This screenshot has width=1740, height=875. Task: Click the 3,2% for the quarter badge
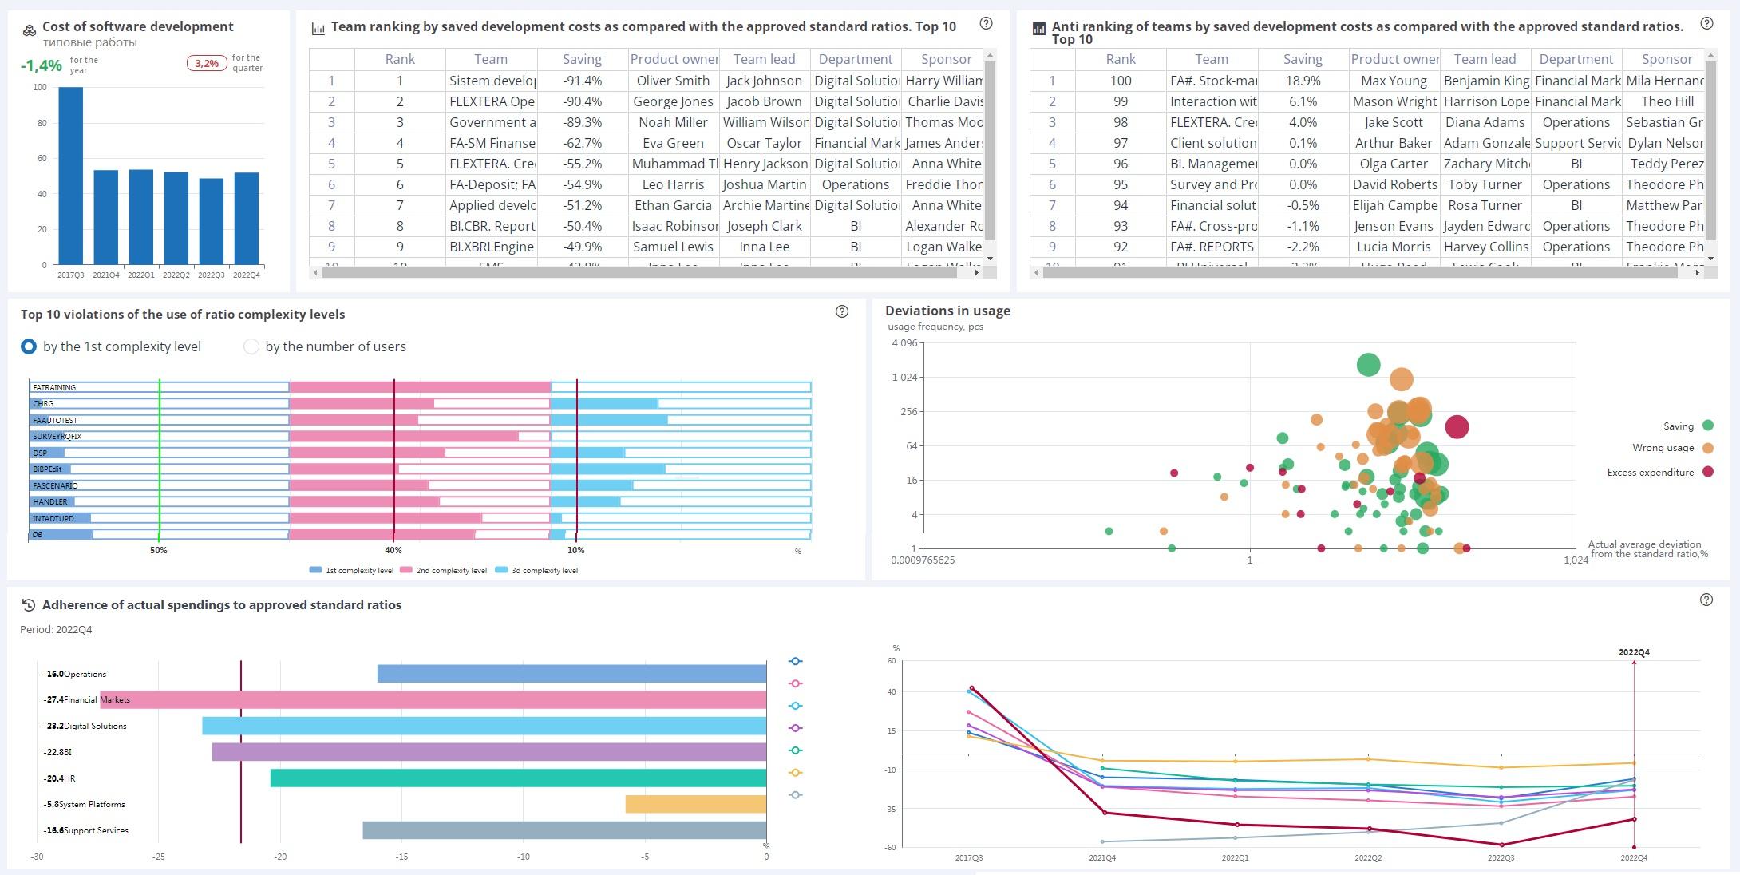pos(207,63)
